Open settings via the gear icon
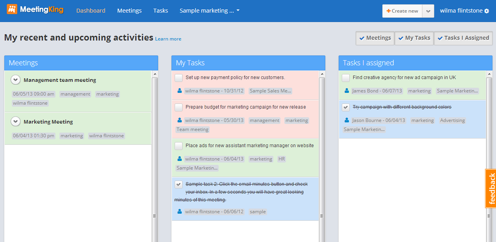Viewport: 496px width, 242px height. point(487,11)
